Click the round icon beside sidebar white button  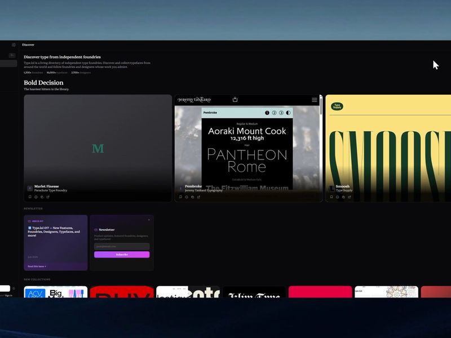click(14, 288)
